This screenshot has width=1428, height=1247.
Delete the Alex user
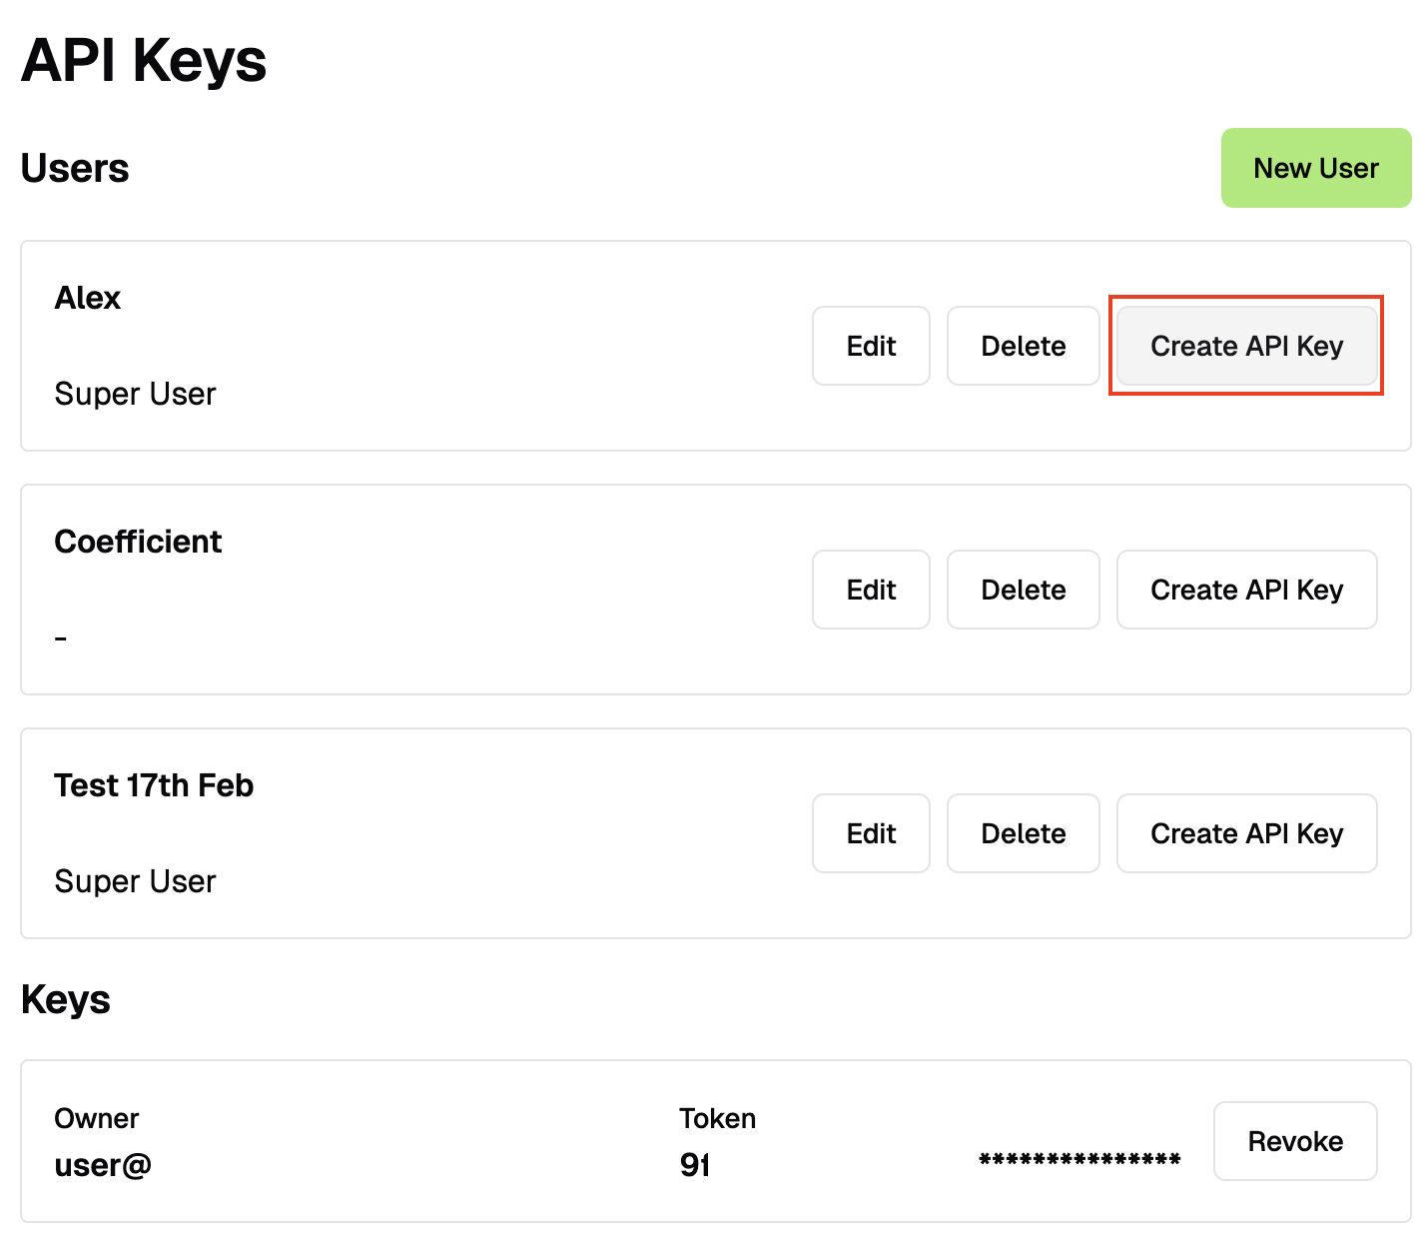point(1023,346)
